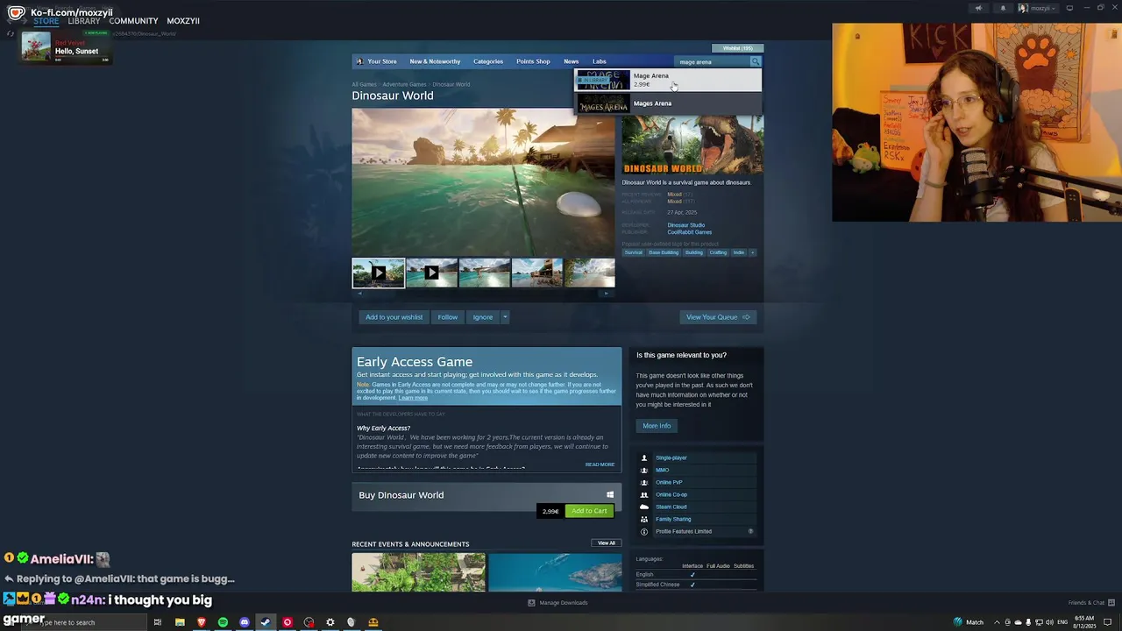The height and width of the screenshot is (631, 1122).
Task: Click the Online Co-op feature link
Action: pyautogui.click(x=671, y=494)
